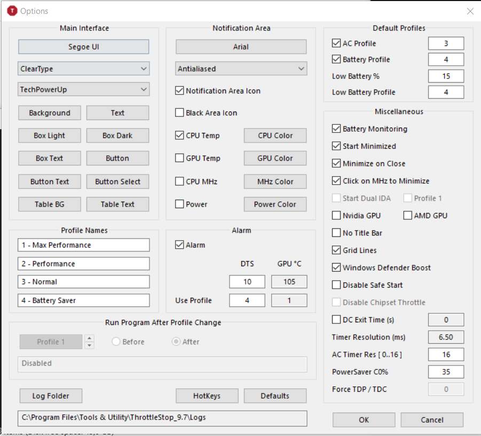Open the Segoe UI font selector button
Image resolution: width=481 pixels, height=436 pixels.
pyautogui.click(x=83, y=46)
